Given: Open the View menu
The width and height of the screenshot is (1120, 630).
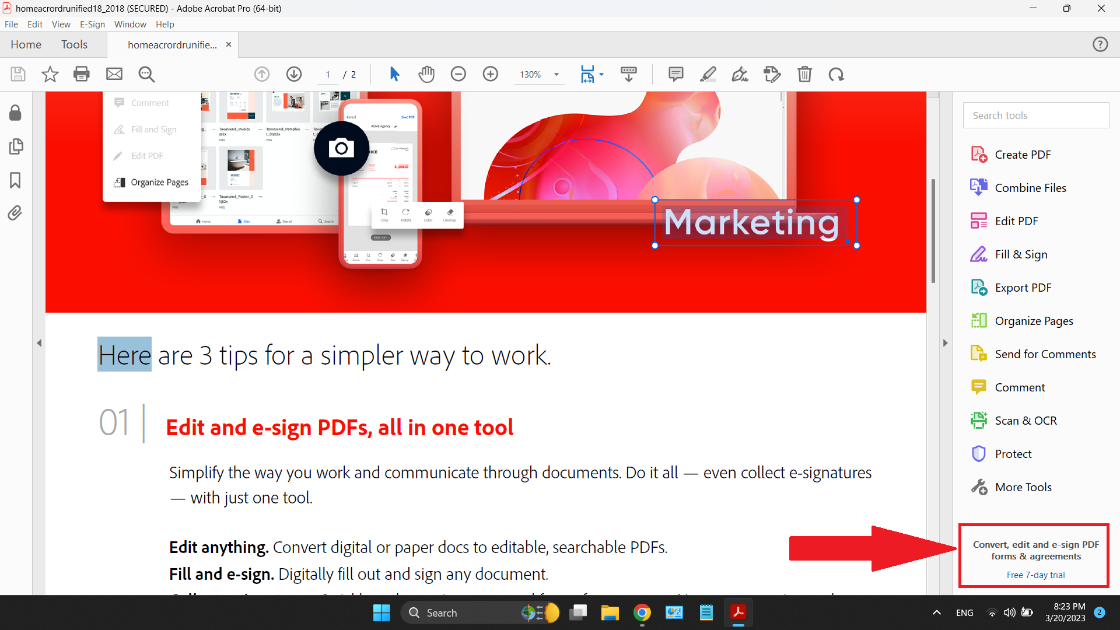Looking at the screenshot, I should tap(61, 24).
